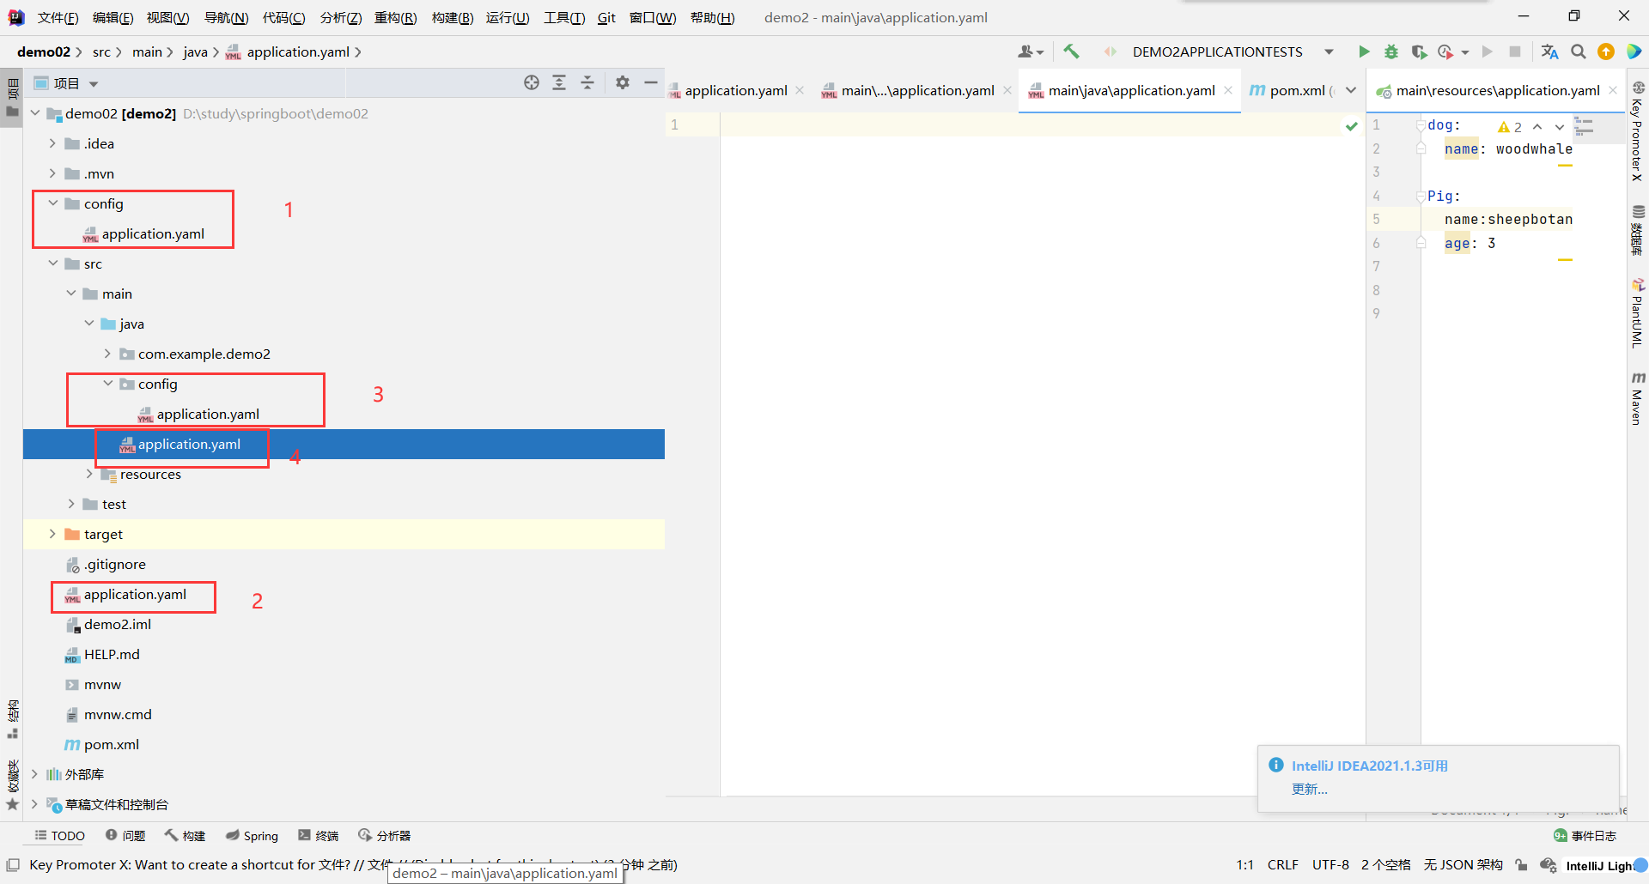Open the Git menu
This screenshot has width=1649, height=884.
606,17
